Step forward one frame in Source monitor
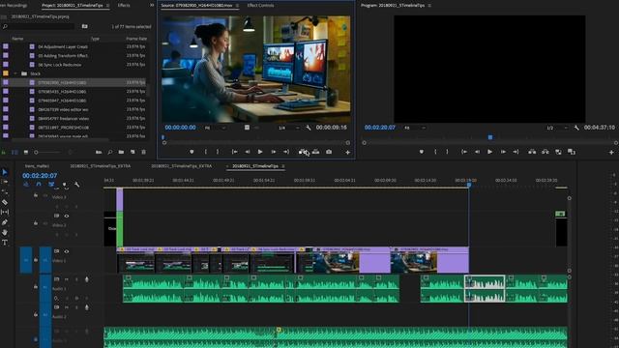619x348 pixels. click(273, 152)
